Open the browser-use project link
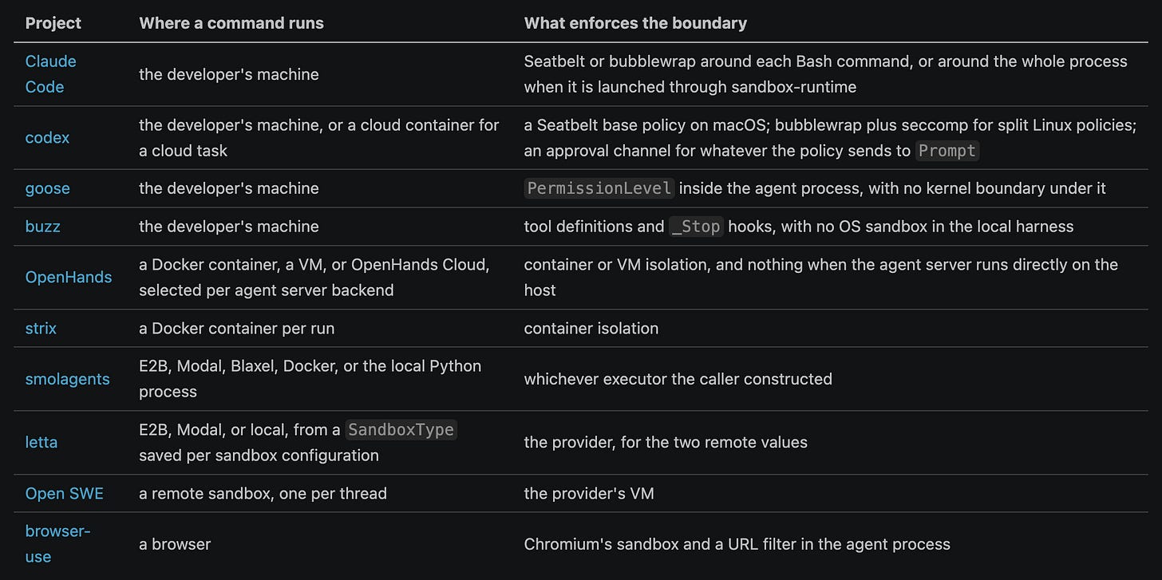 57,544
